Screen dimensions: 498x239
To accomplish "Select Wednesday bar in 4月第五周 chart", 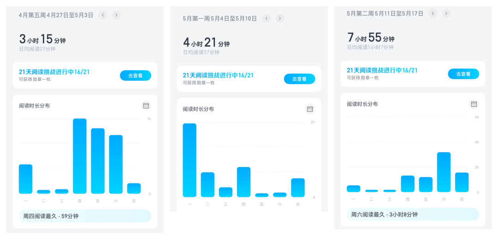I will click(62, 191).
